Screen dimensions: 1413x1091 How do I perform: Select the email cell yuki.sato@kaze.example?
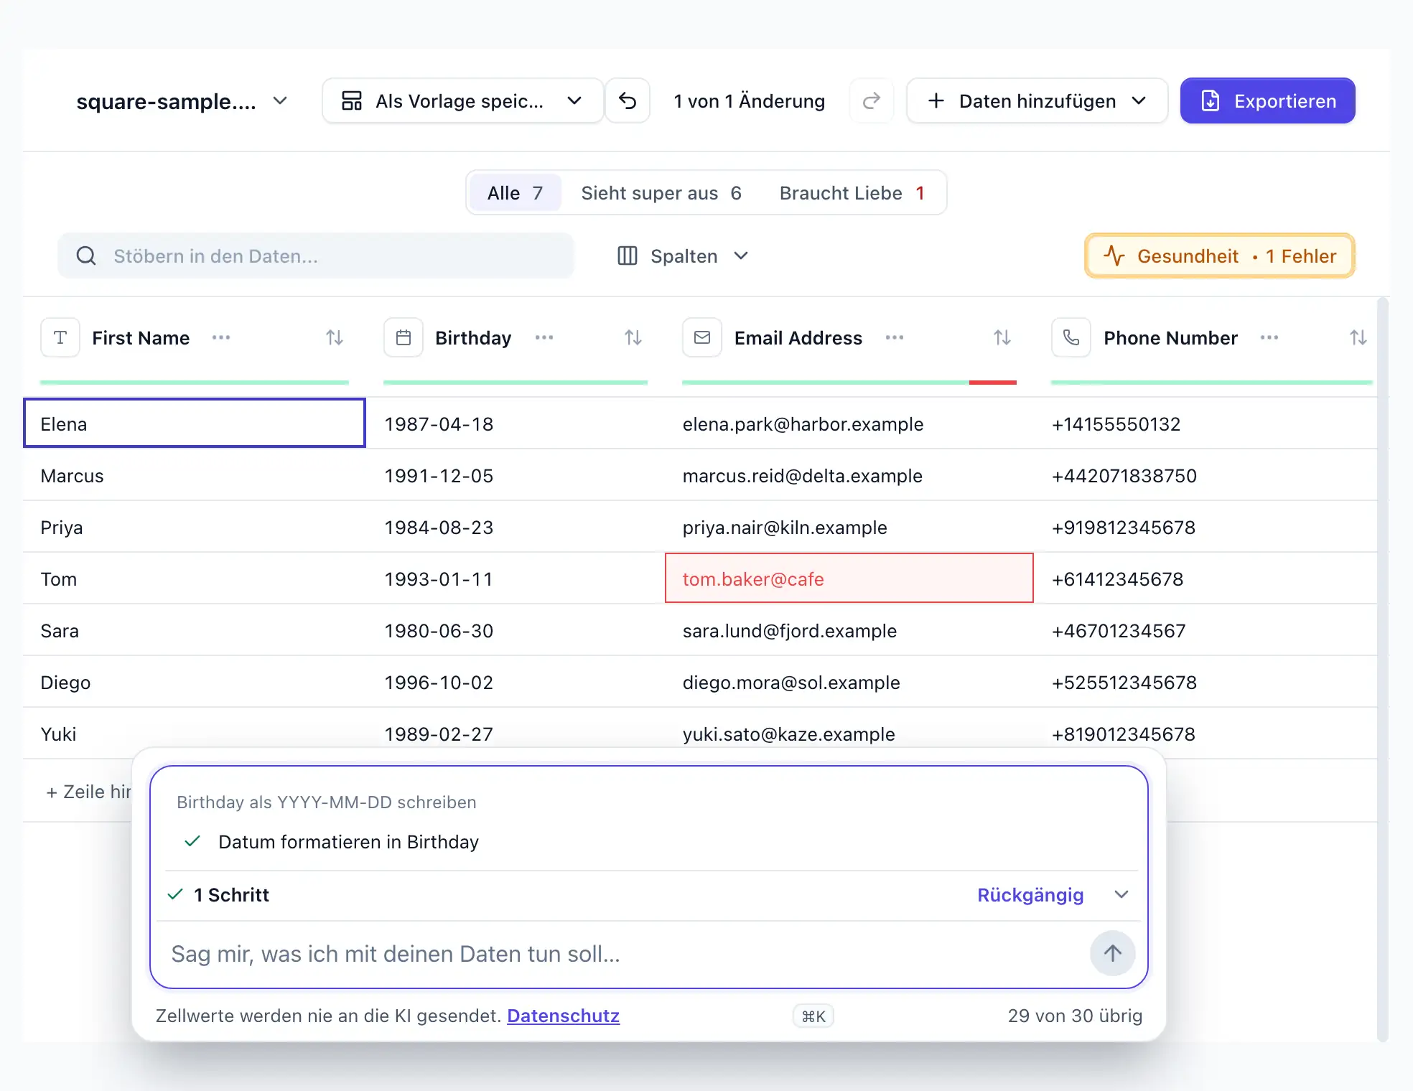[x=849, y=734]
